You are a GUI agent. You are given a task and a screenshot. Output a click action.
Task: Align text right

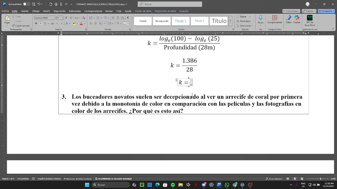(100, 23)
